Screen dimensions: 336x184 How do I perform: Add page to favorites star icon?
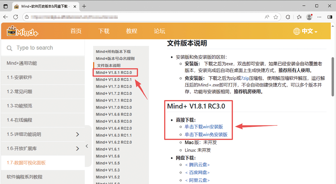(x=276, y=17)
